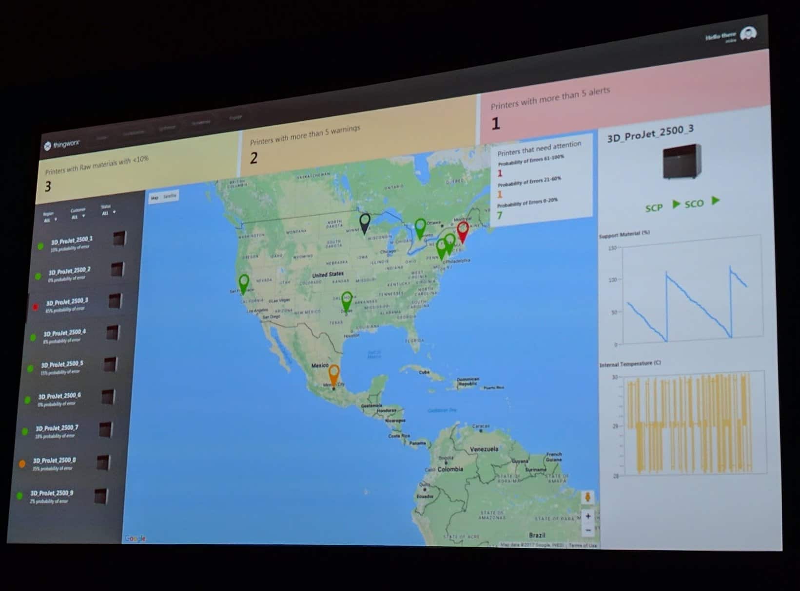Open the printer image under 3D_ProJet_2500_3 heading
800x591 pixels.
(x=682, y=162)
